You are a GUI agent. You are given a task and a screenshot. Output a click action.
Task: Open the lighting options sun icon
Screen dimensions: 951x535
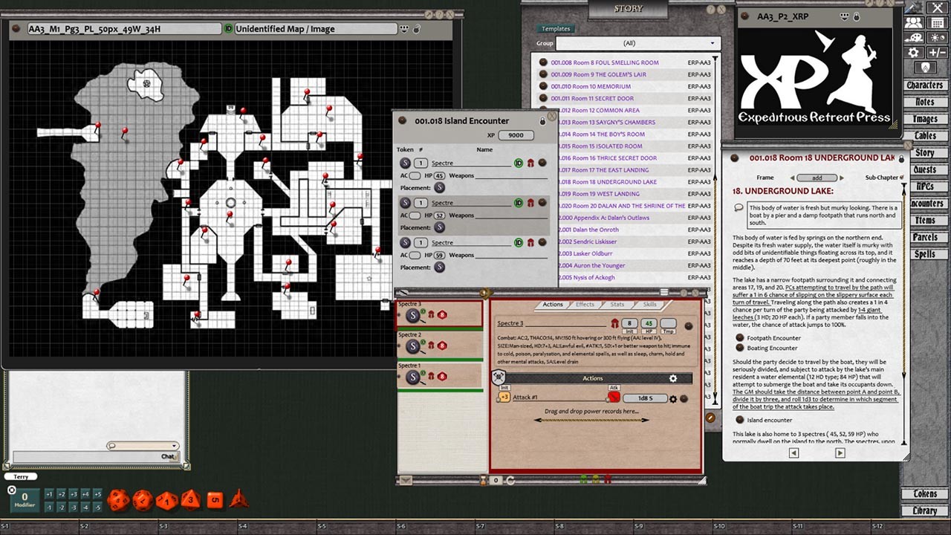937,38
